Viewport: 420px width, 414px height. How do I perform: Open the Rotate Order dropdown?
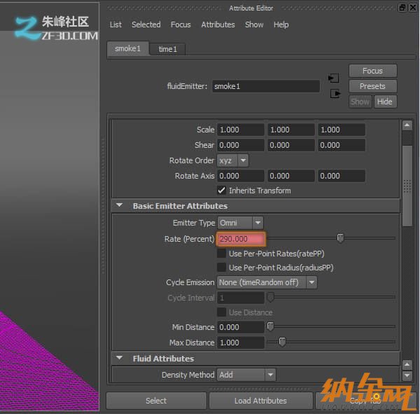[x=233, y=160]
